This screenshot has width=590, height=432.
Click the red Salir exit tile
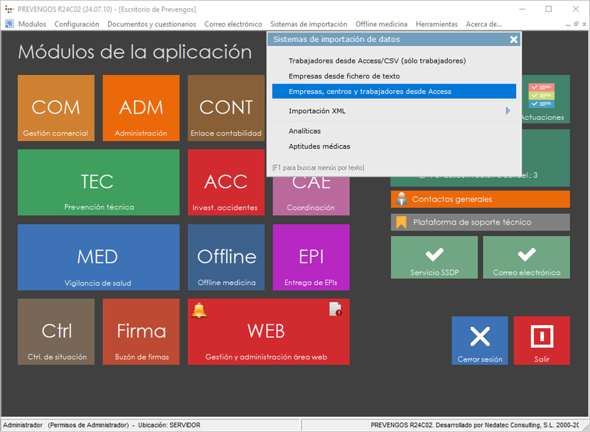pos(541,340)
